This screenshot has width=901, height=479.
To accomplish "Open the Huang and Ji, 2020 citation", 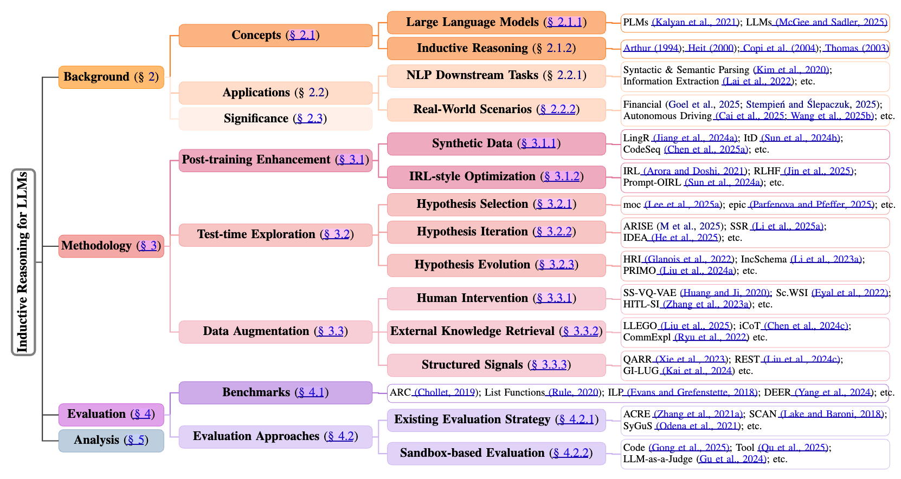I will [725, 293].
